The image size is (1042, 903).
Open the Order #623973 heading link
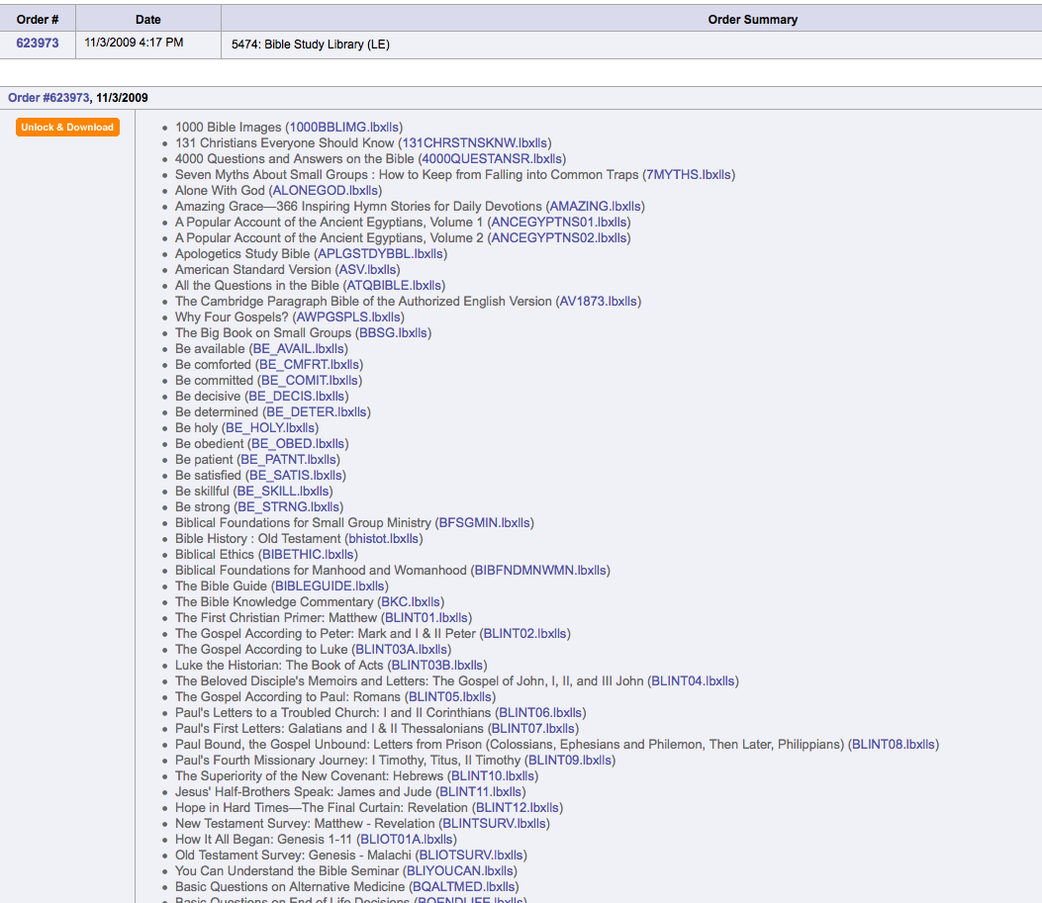48,98
